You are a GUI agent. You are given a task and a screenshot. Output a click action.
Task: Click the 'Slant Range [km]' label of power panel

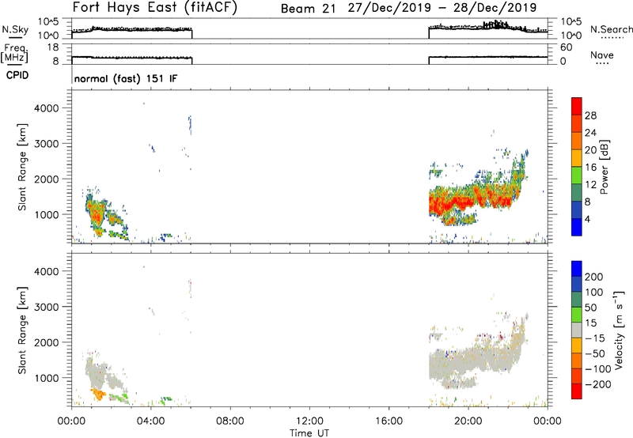[22, 167]
